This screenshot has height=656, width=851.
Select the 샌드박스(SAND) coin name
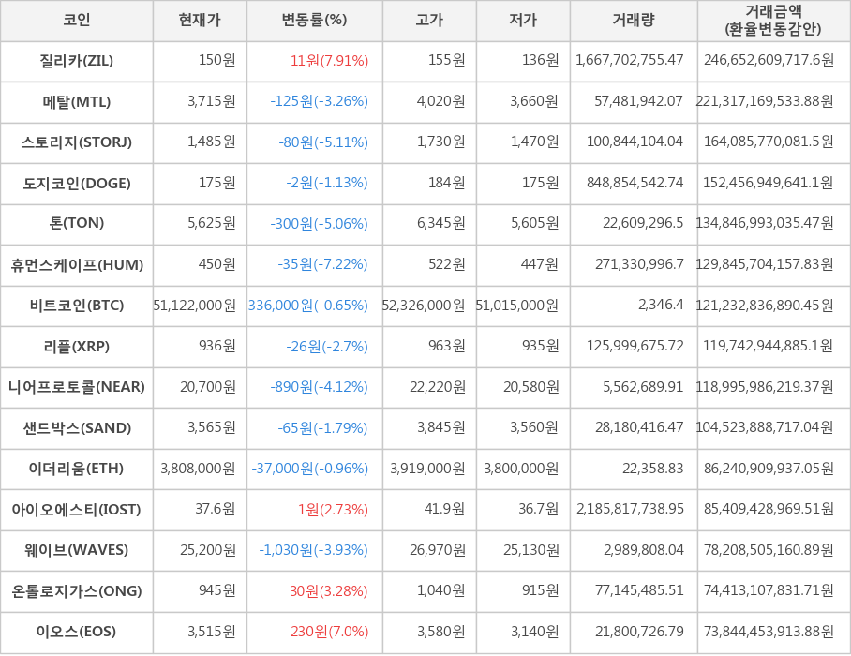tap(77, 428)
